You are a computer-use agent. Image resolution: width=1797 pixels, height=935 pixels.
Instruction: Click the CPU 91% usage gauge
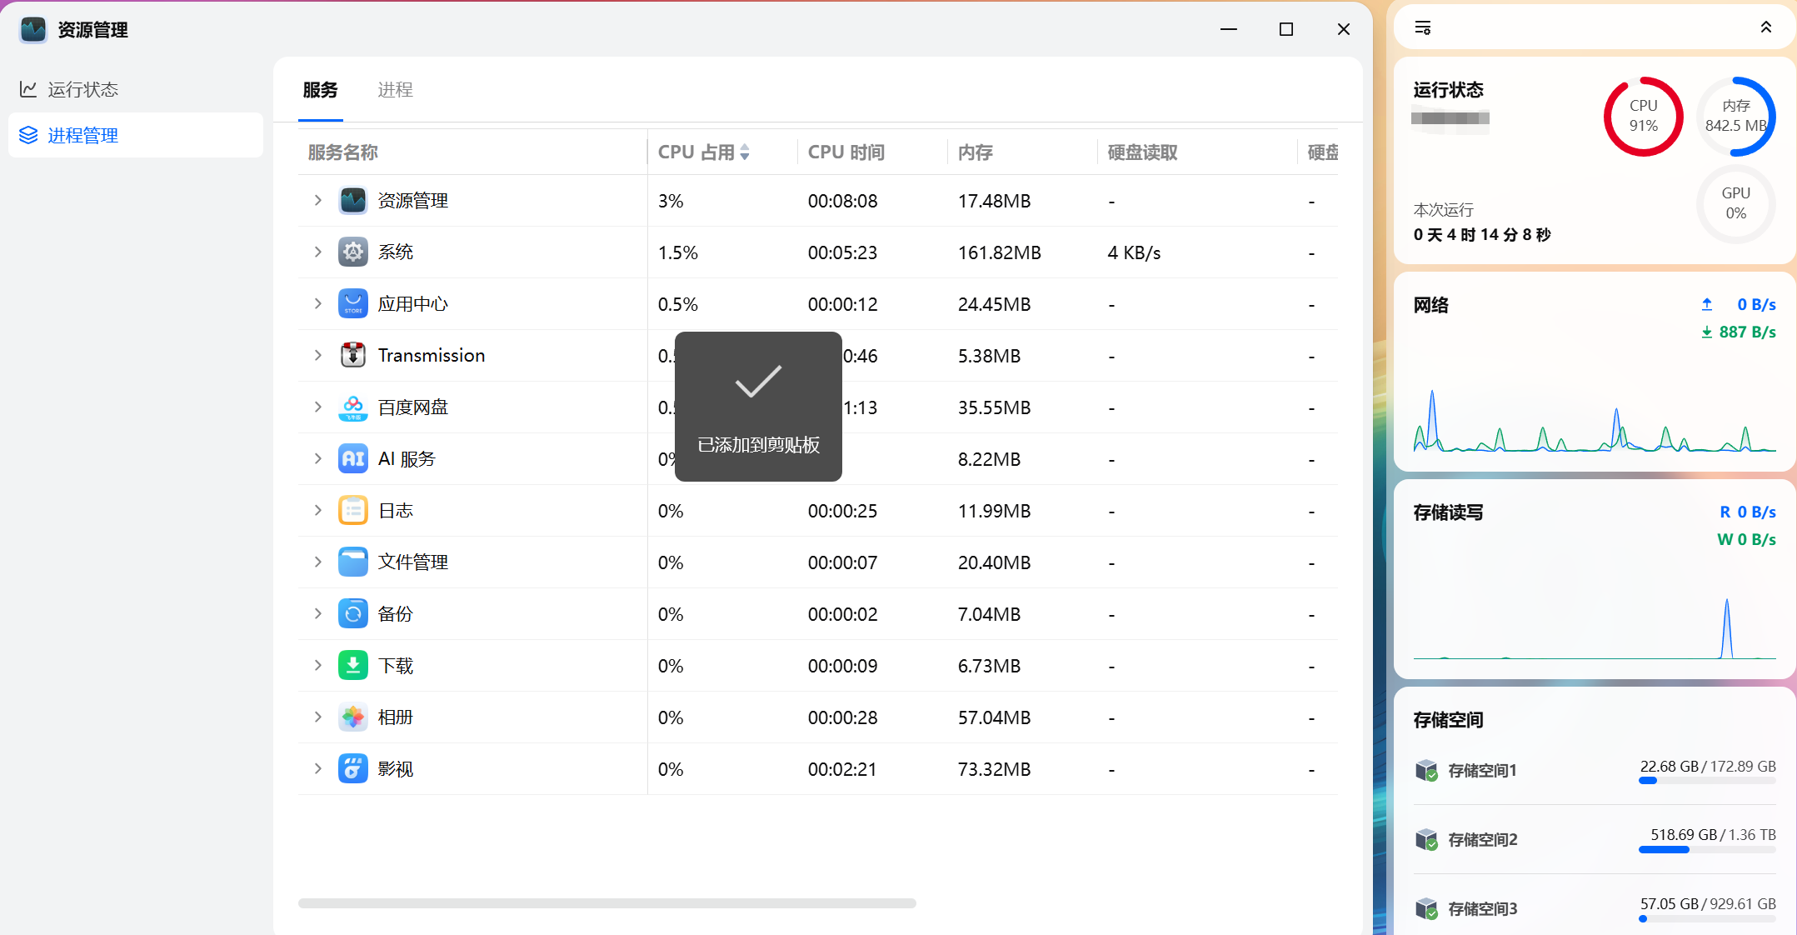(x=1643, y=117)
